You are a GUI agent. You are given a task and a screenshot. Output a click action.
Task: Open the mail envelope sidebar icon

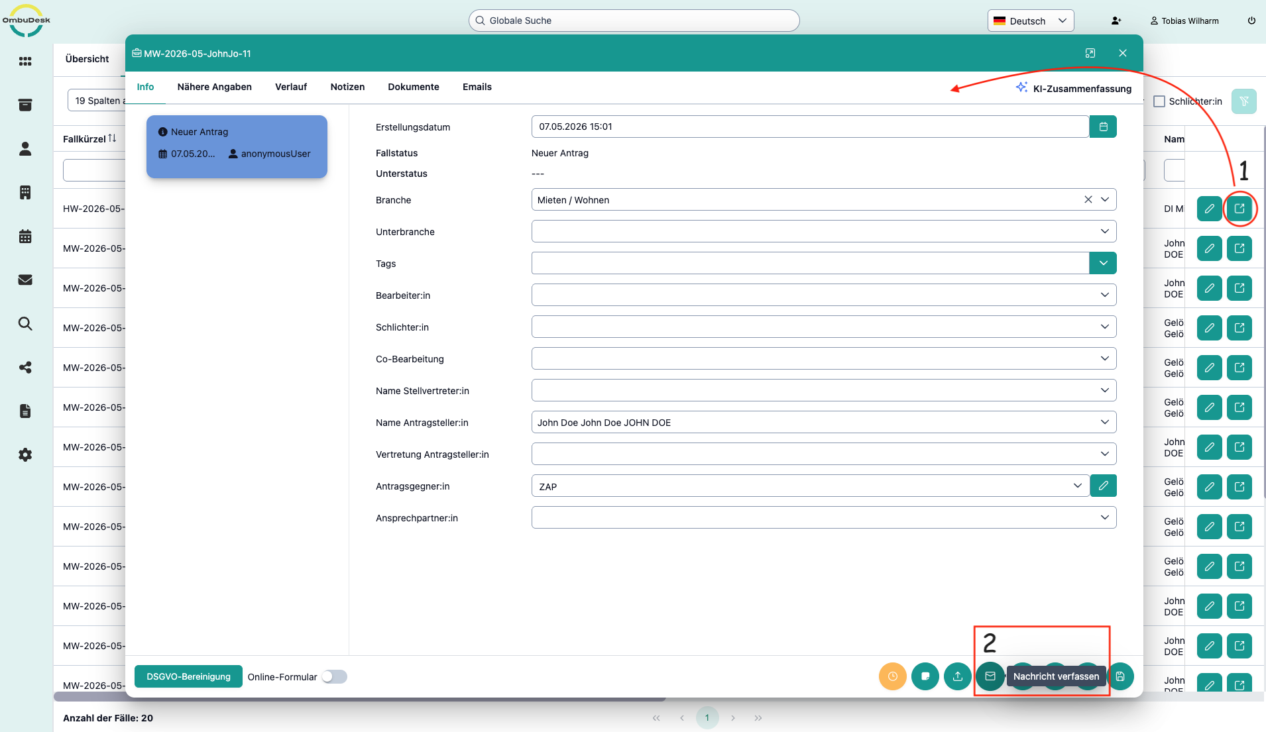coord(25,280)
